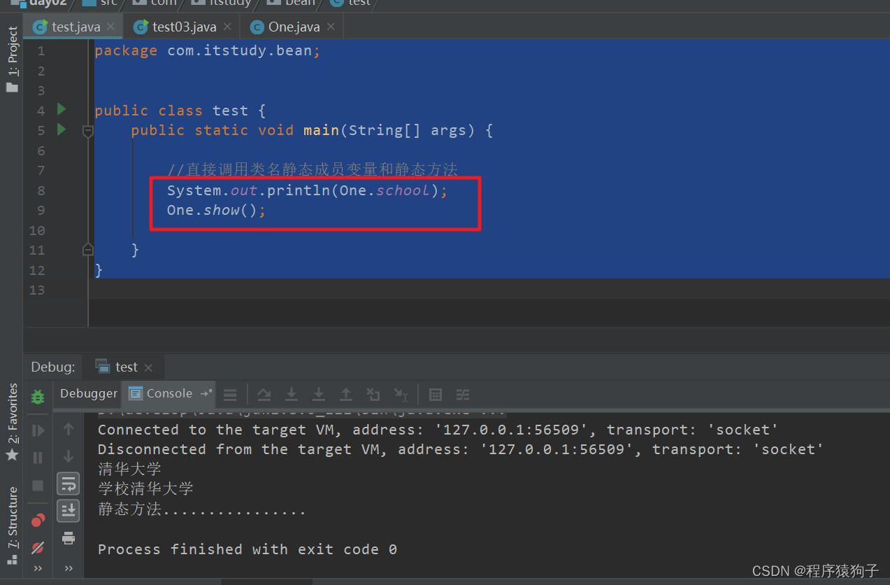Click the green bug debug session icon

pyautogui.click(x=38, y=395)
